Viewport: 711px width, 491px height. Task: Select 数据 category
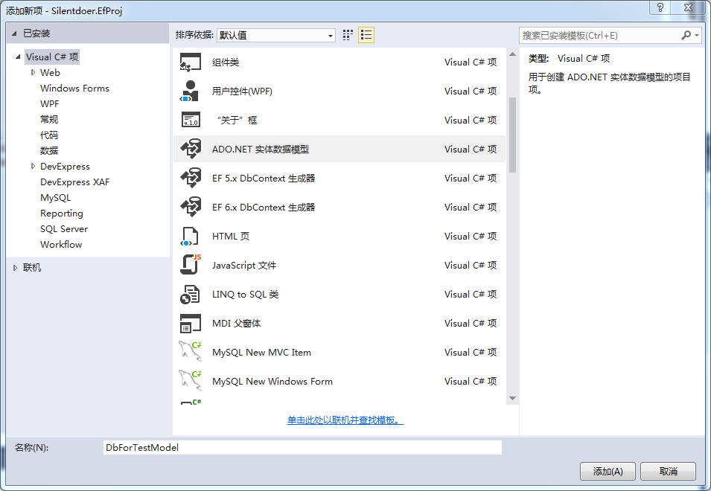pyautogui.click(x=49, y=150)
